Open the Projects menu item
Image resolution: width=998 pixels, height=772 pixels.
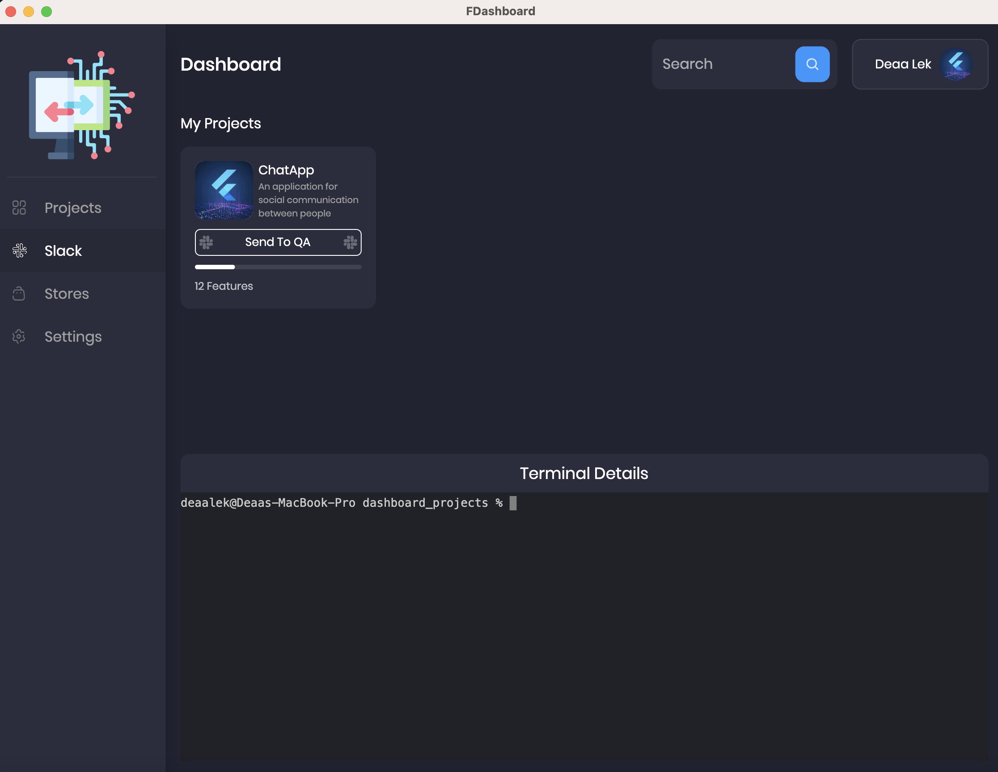73,208
